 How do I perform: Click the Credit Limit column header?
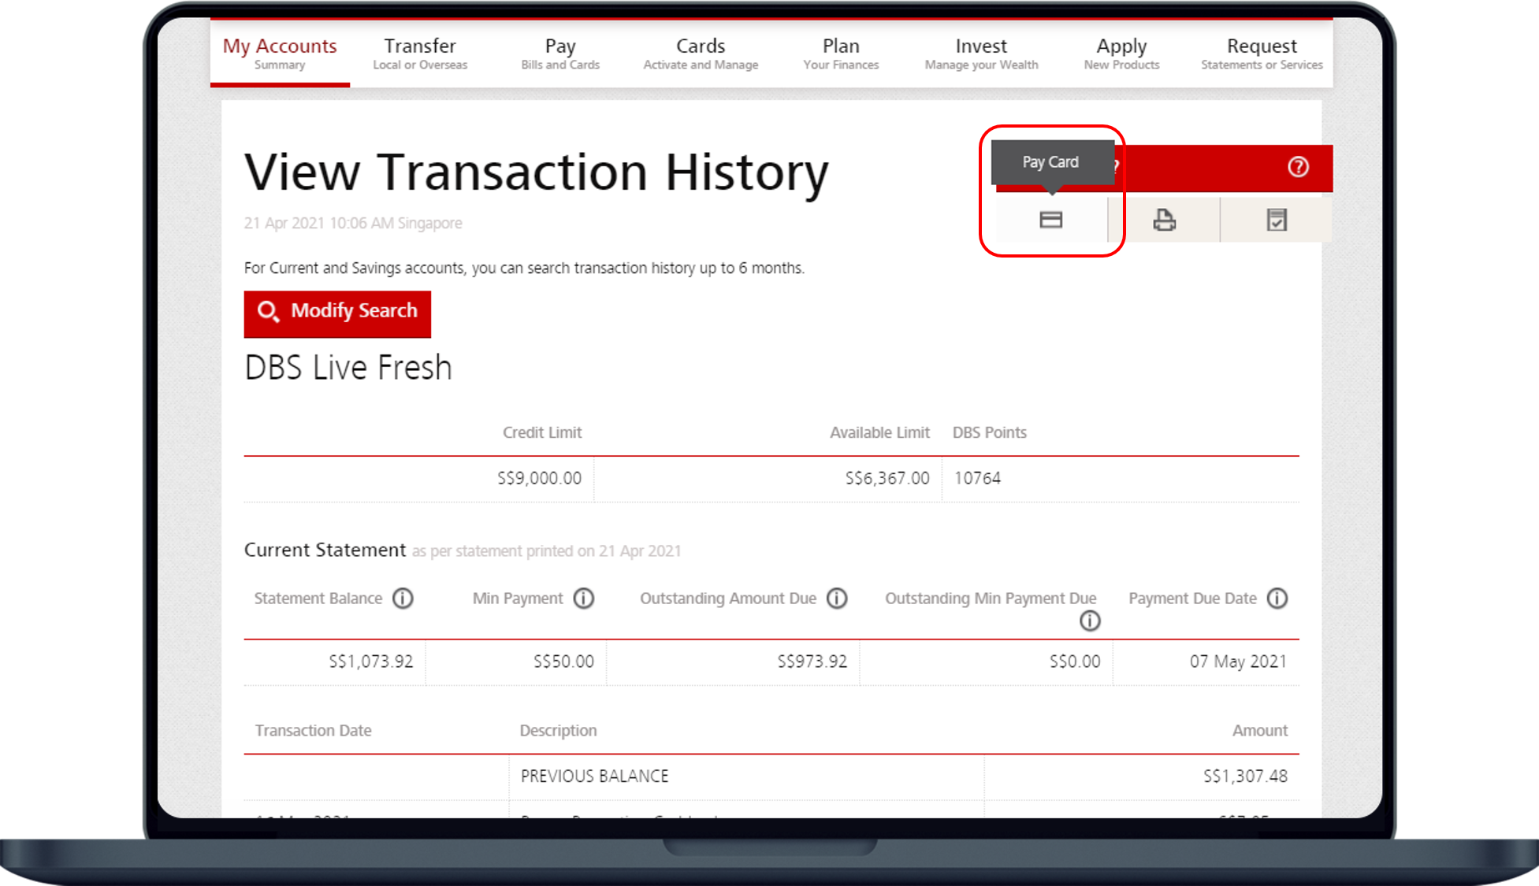point(542,432)
